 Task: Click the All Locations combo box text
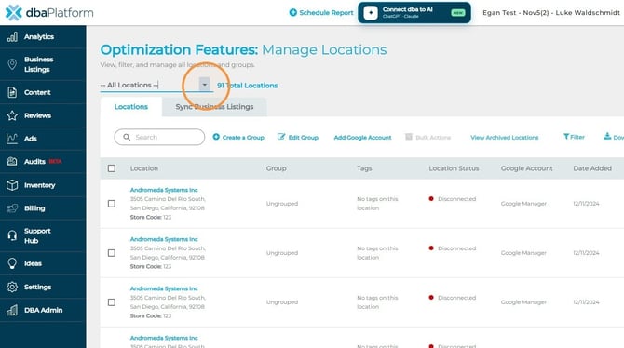129,85
